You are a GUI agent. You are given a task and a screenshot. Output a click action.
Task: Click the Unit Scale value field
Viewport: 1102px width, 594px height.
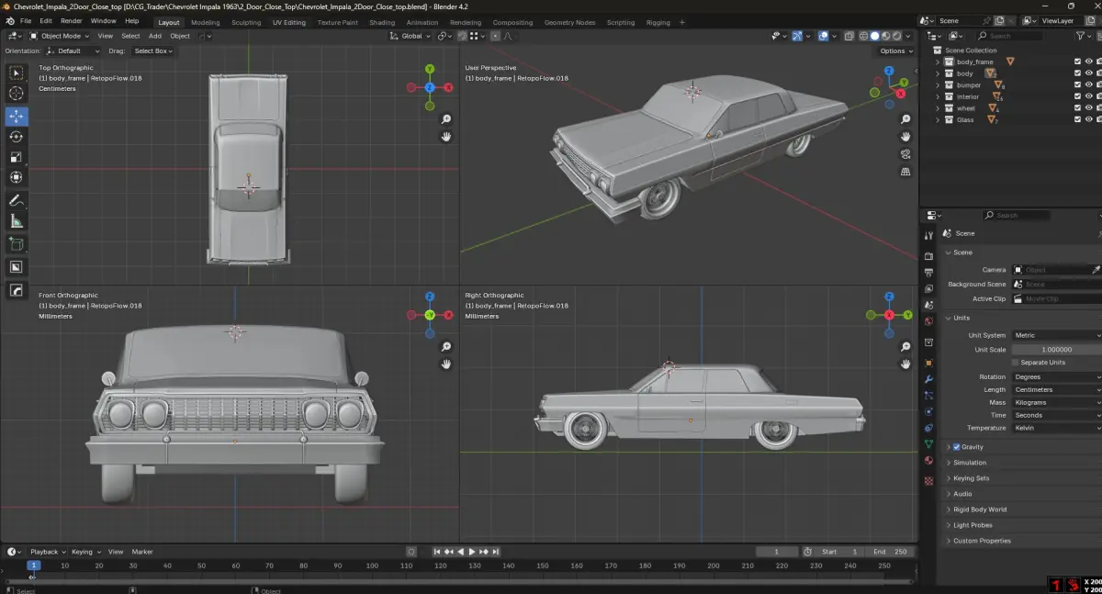click(1056, 350)
